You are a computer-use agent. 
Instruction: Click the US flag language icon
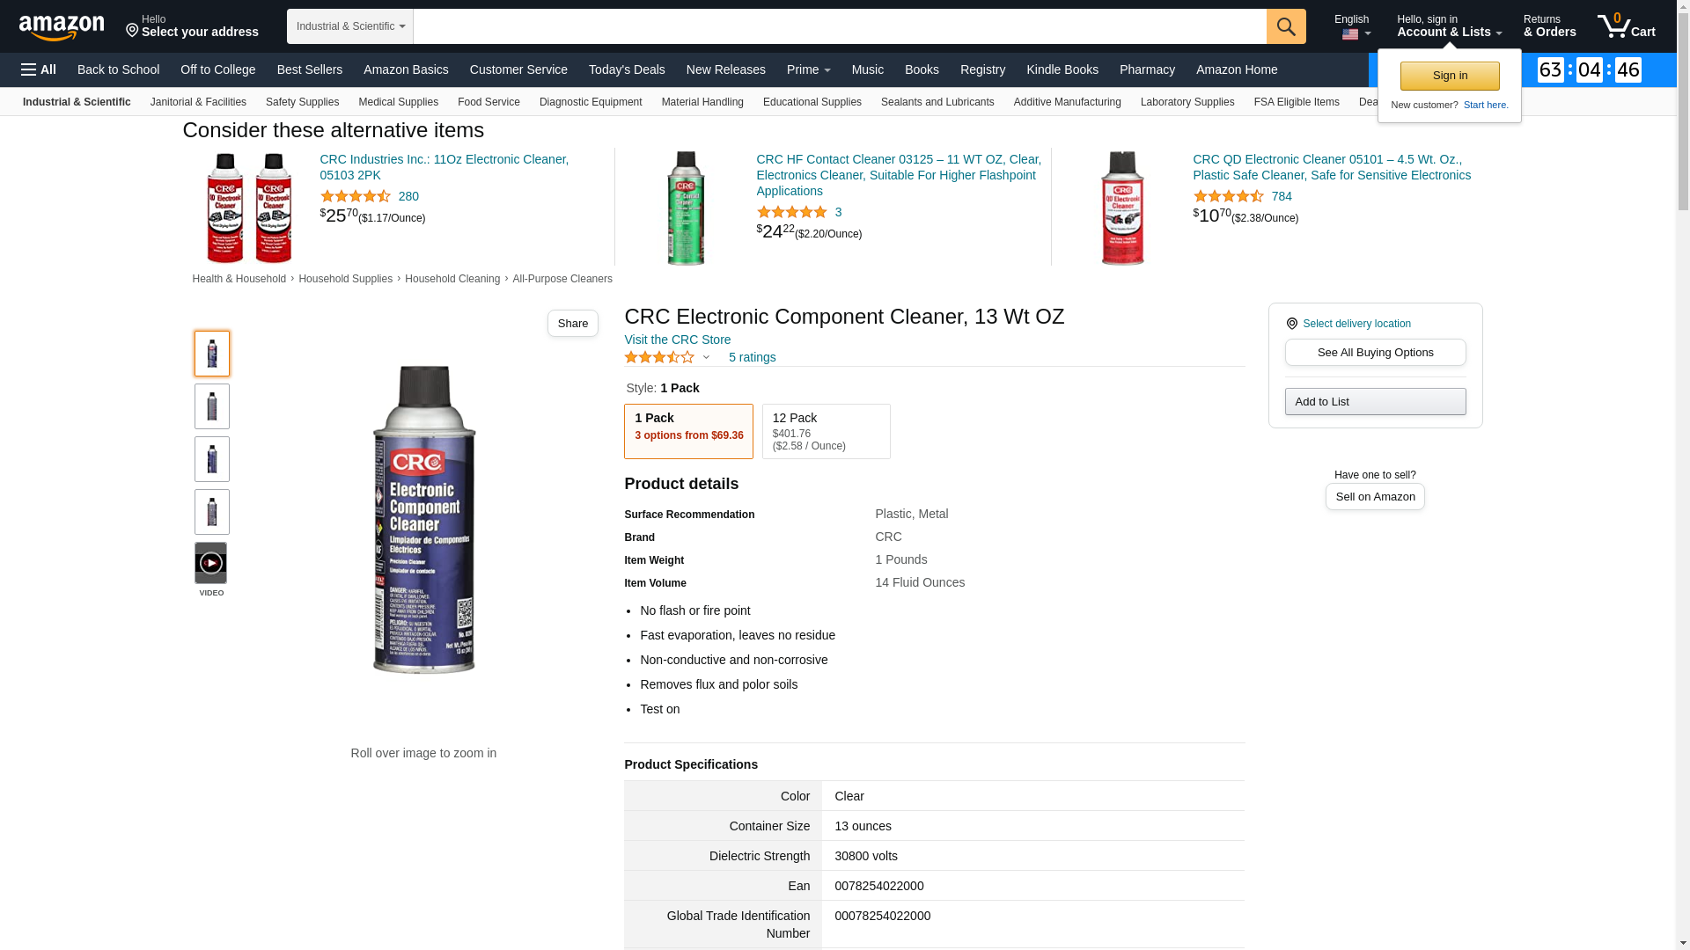tap(1350, 34)
